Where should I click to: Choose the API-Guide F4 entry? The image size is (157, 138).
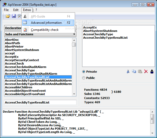(48, 16)
